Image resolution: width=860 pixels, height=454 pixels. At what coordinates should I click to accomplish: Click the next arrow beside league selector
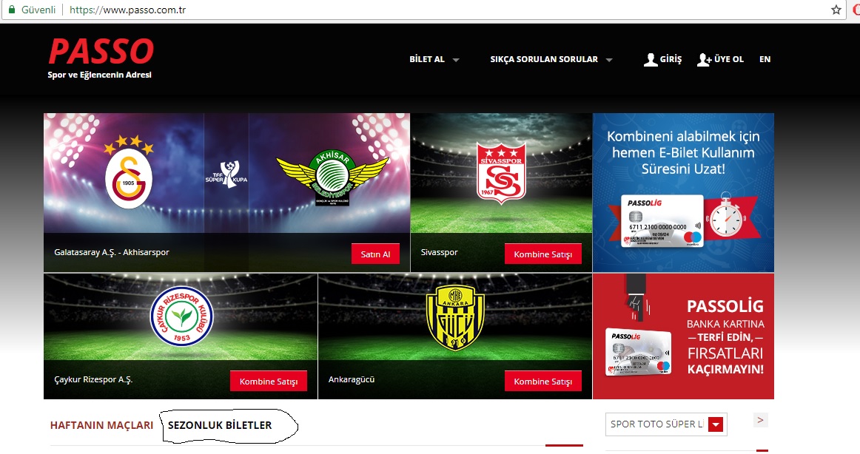(760, 420)
